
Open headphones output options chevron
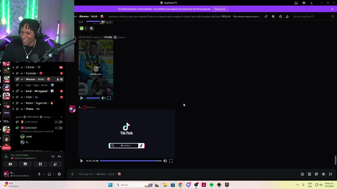(54, 174)
